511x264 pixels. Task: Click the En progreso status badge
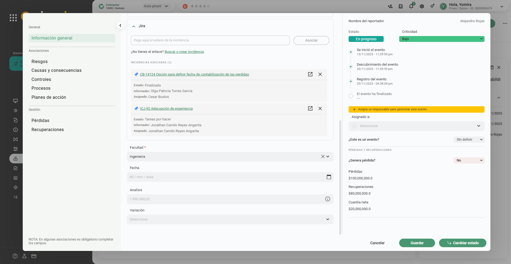366,39
